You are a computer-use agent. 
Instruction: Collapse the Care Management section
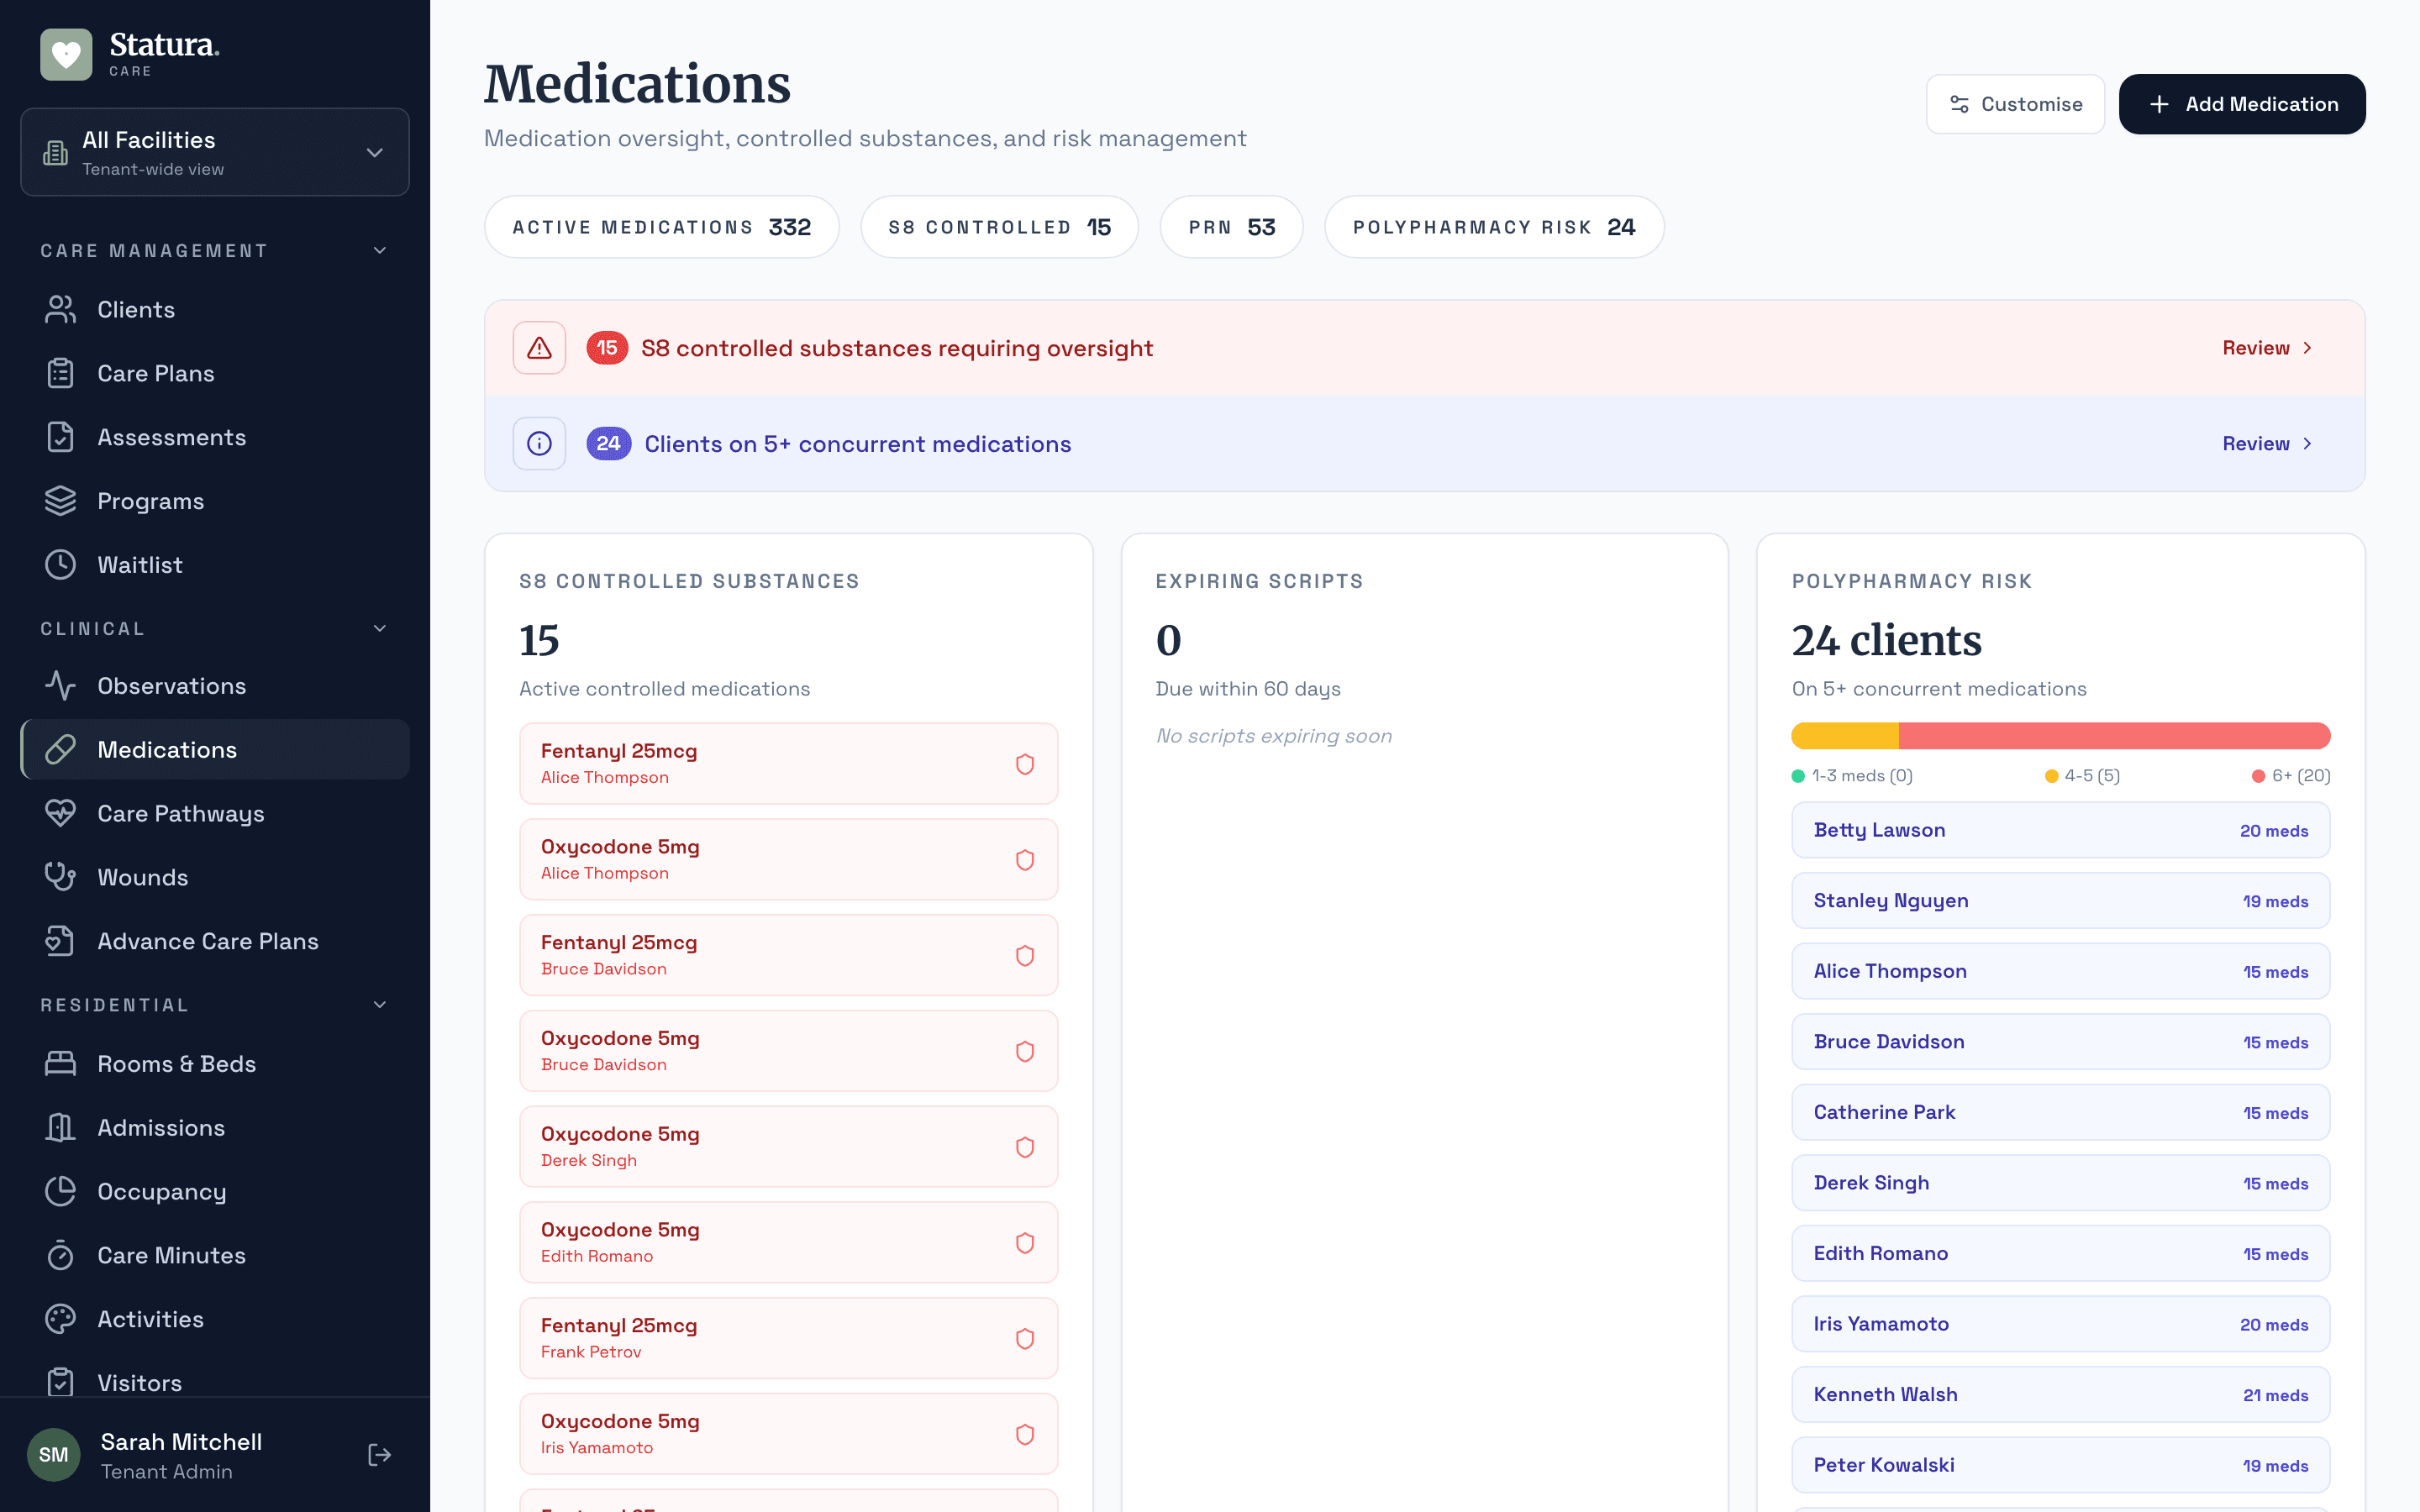380,250
